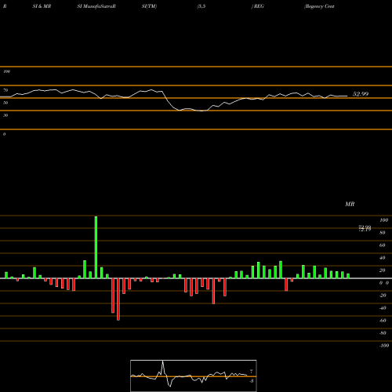Click the tallest green MR histogram bar
The height and width of the screenshot is (392, 392).
click(x=96, y=247)
